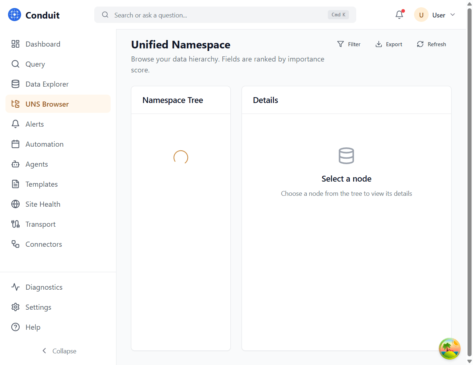The height and width of the screenshot is (365, 473).
Task: Expand the search with Cmd K shortcut badge
Action: [x=338, y=15]
